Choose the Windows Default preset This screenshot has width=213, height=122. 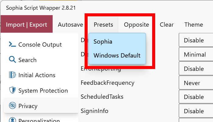117,55
